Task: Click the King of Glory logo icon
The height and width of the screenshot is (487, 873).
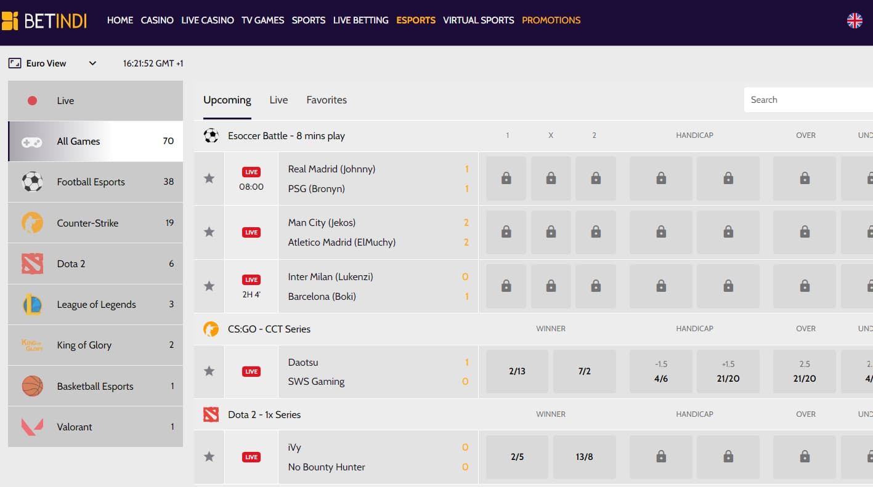Action: click(x=32, y=345)
